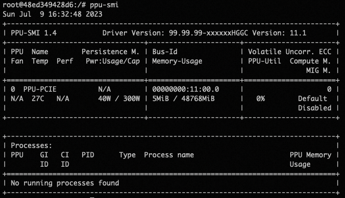Click 'HGGC Version: 11.1' text
Screen dimensions: 345x198
point(269,33)
